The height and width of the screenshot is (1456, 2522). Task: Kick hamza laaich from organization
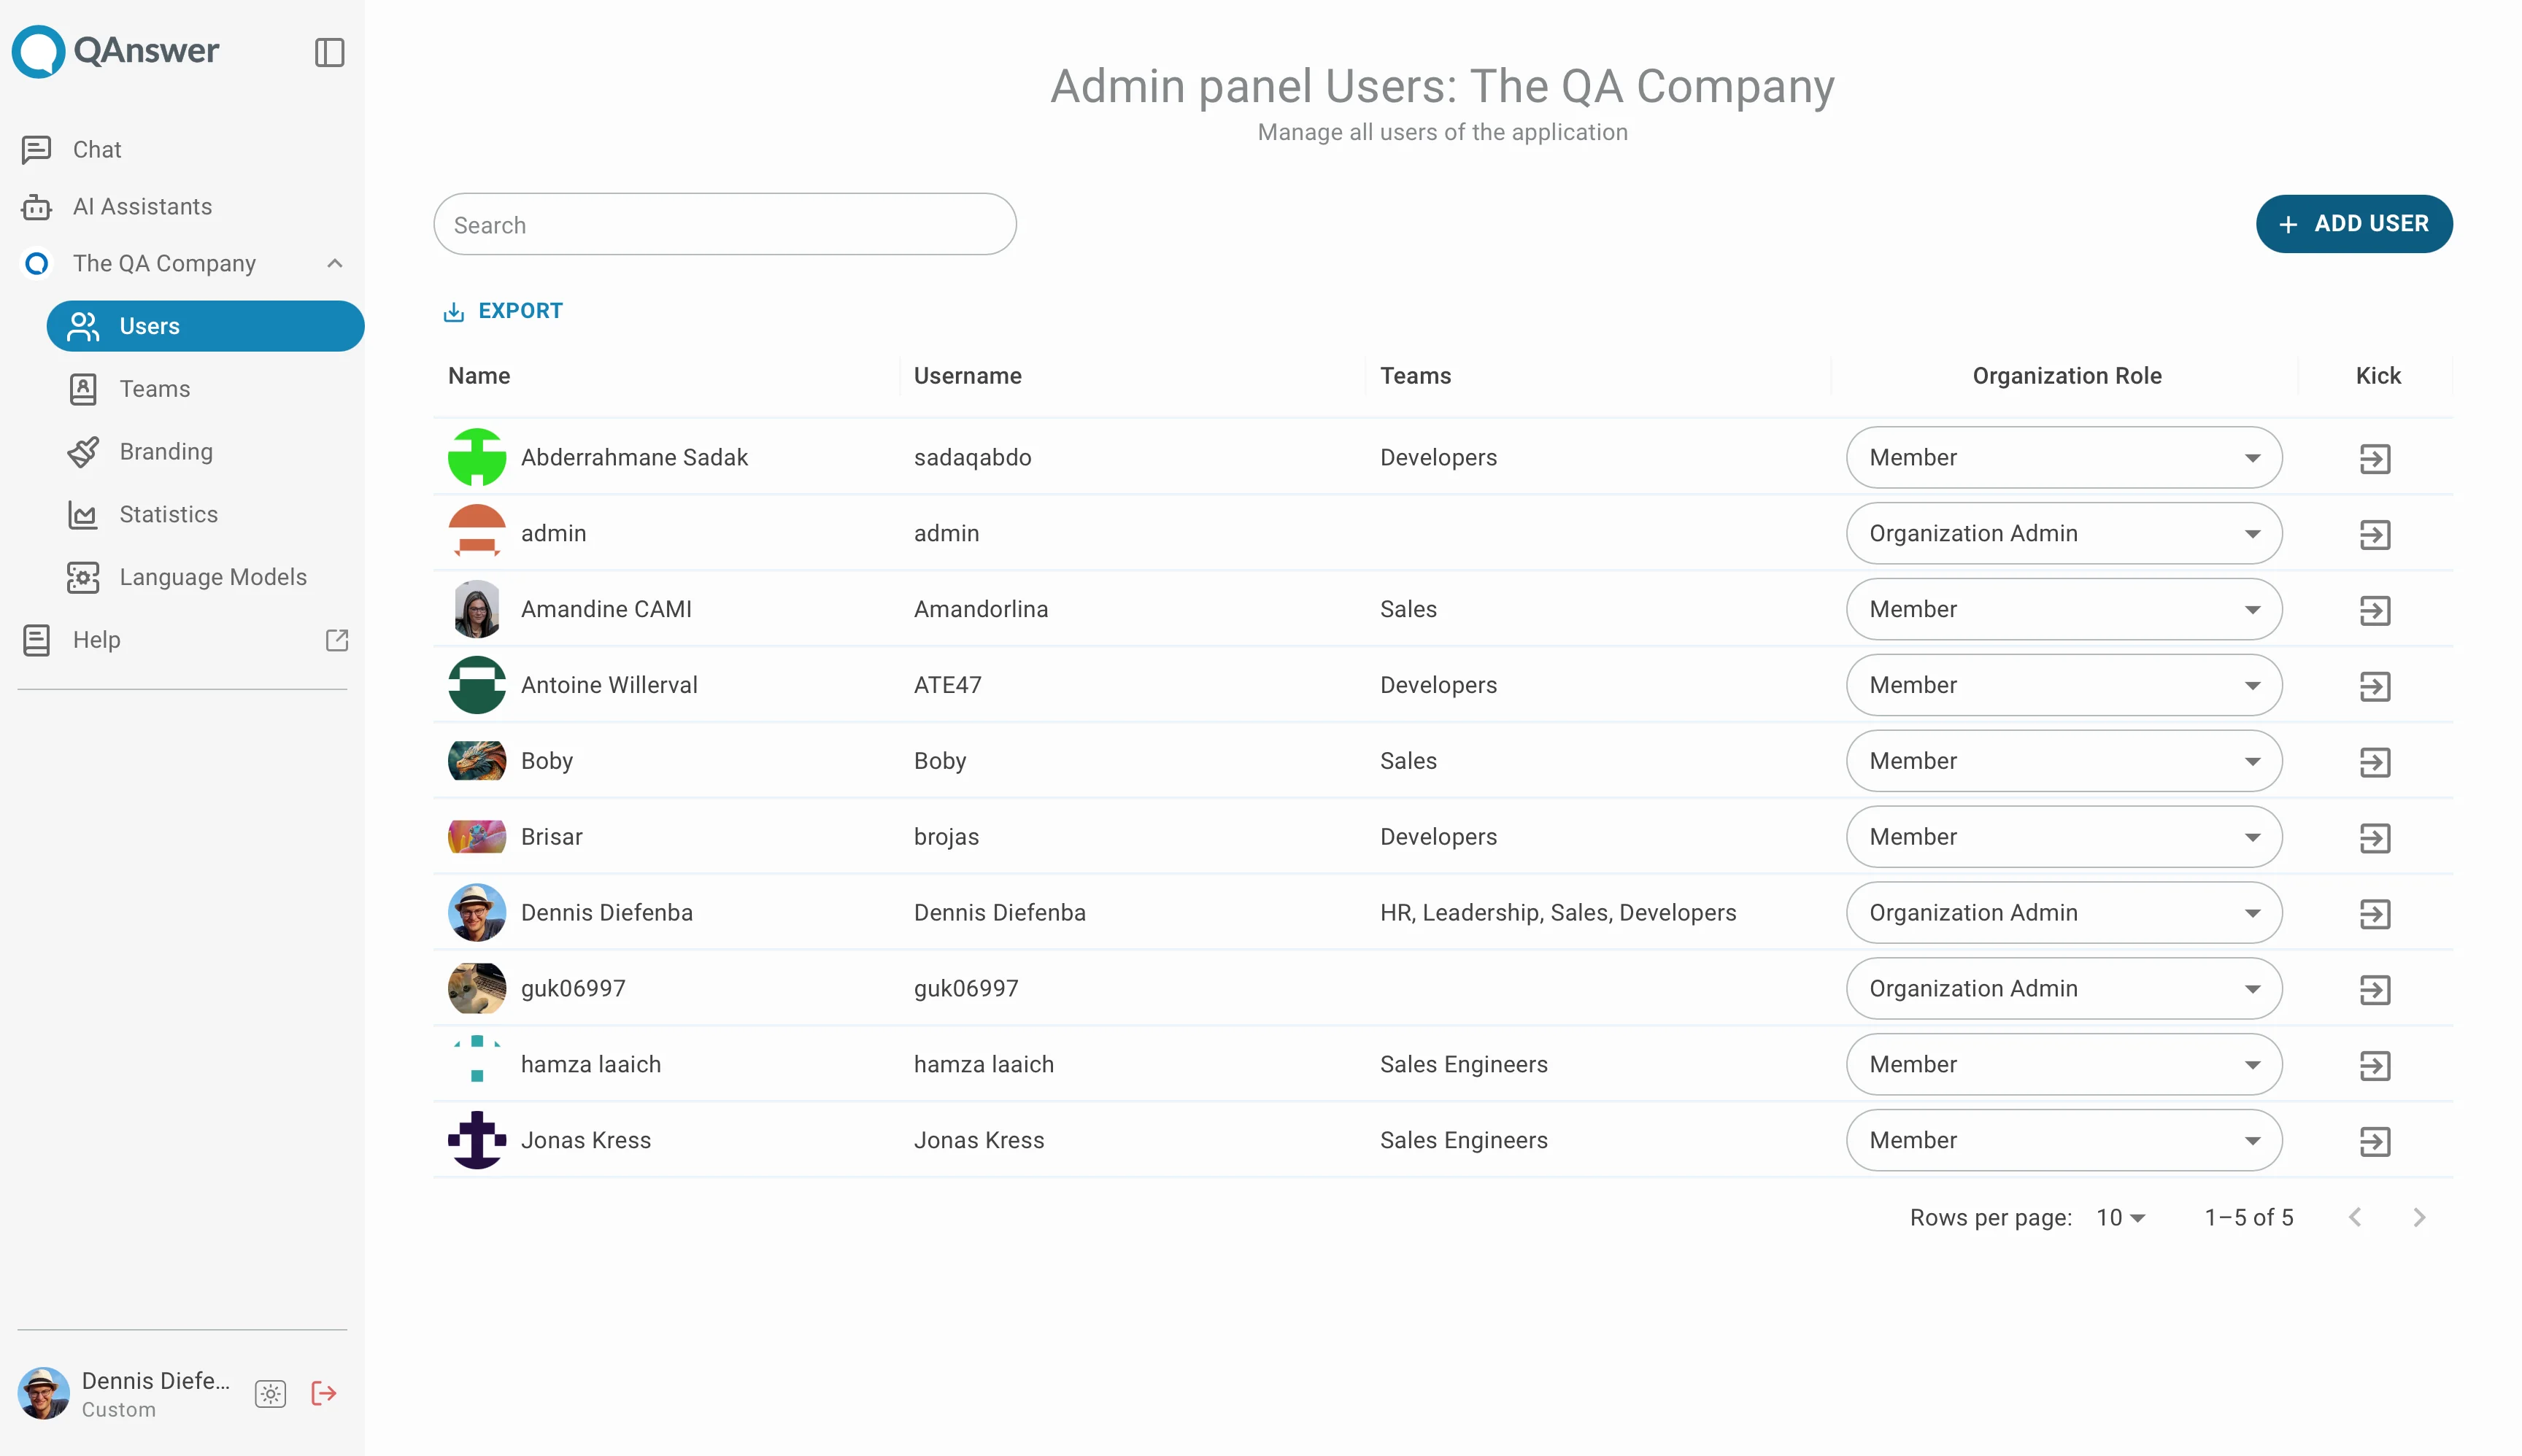pos(2374,1066)
